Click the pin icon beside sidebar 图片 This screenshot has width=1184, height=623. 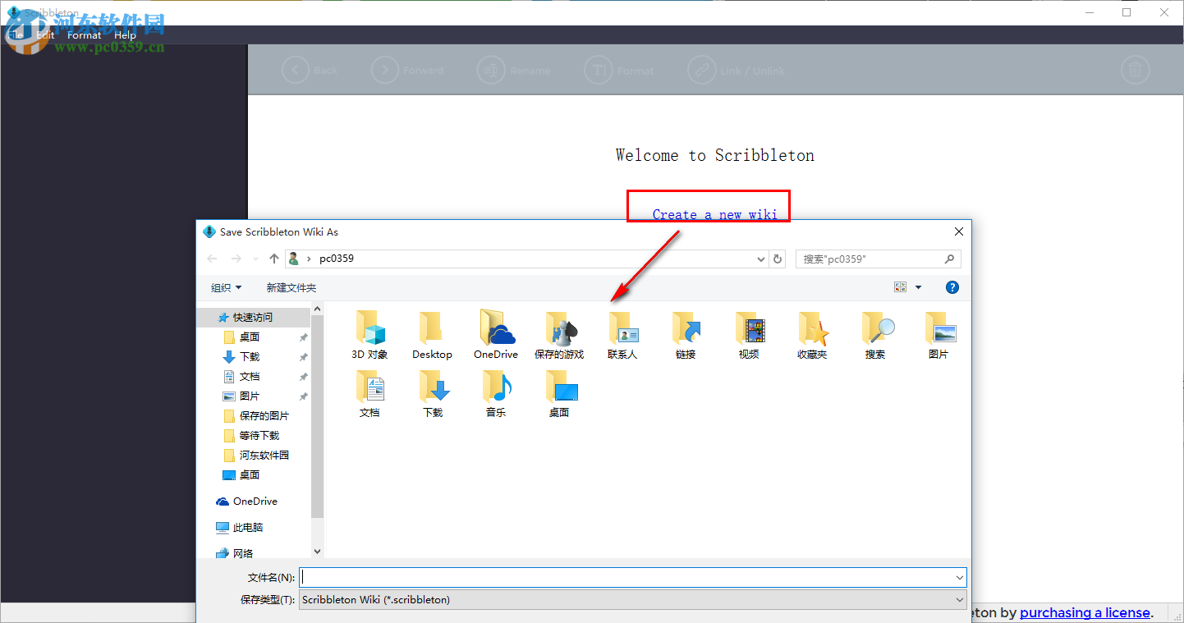[x=303, y=396]
